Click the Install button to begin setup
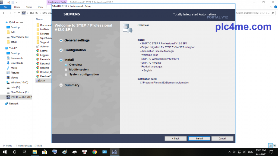Image resolution: width=278 pixels, height=156 pixels. [x=199, y=138]
